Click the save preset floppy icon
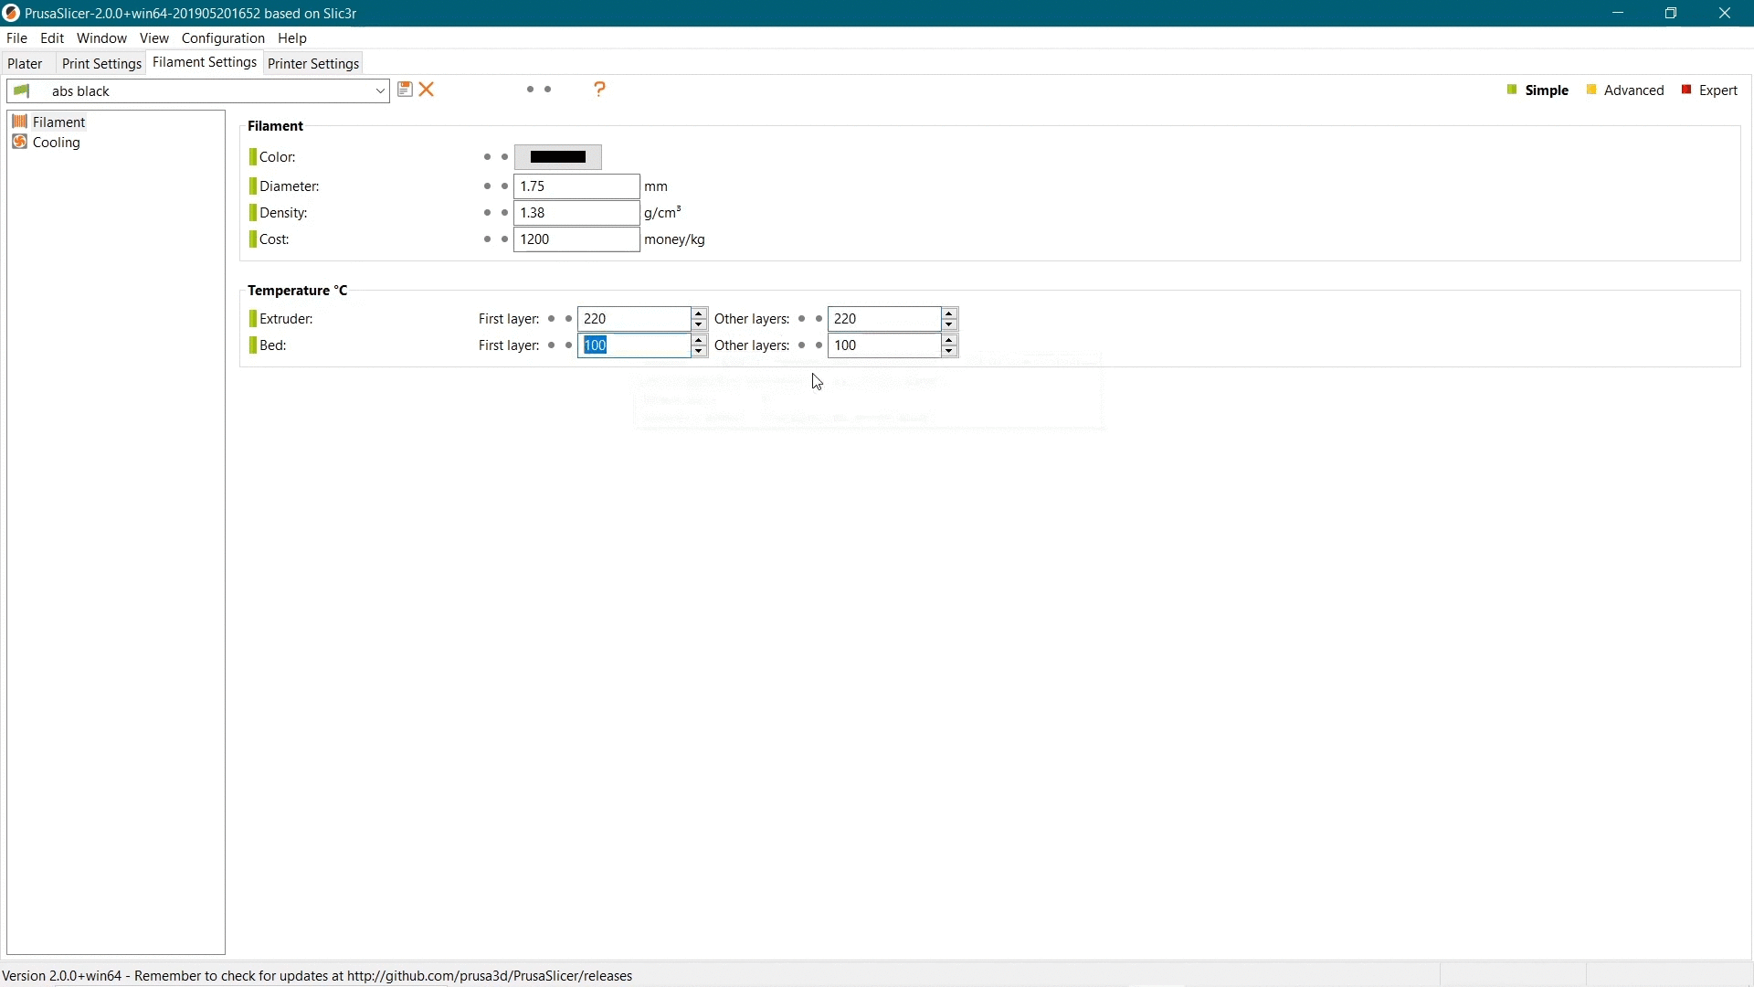Viewport: 1754px width, 987px height. click(x=405, y=90)
